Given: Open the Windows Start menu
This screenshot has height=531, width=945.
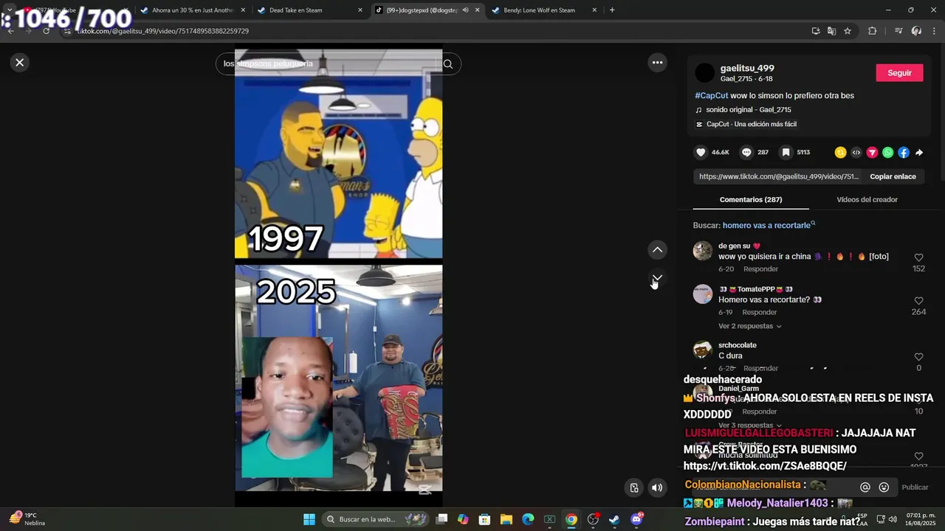Looking at the screenshot, I should tap(309, 519).
